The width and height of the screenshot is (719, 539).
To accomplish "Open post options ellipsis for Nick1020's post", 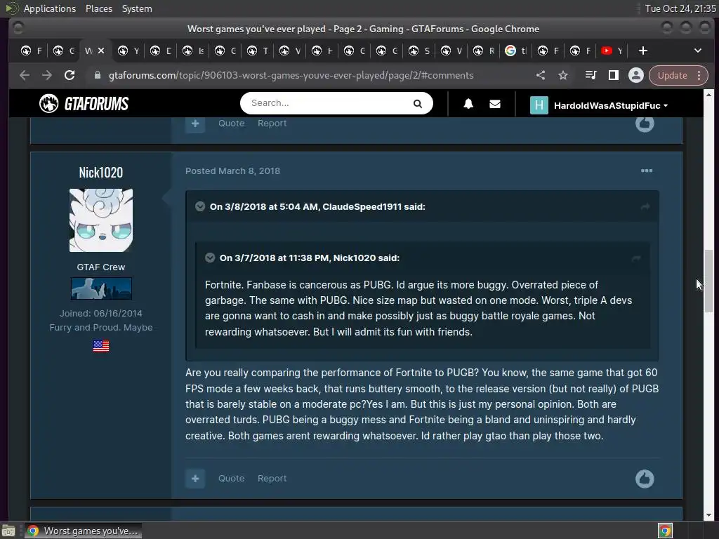I will pyautogui.click(x=647, y=171).
